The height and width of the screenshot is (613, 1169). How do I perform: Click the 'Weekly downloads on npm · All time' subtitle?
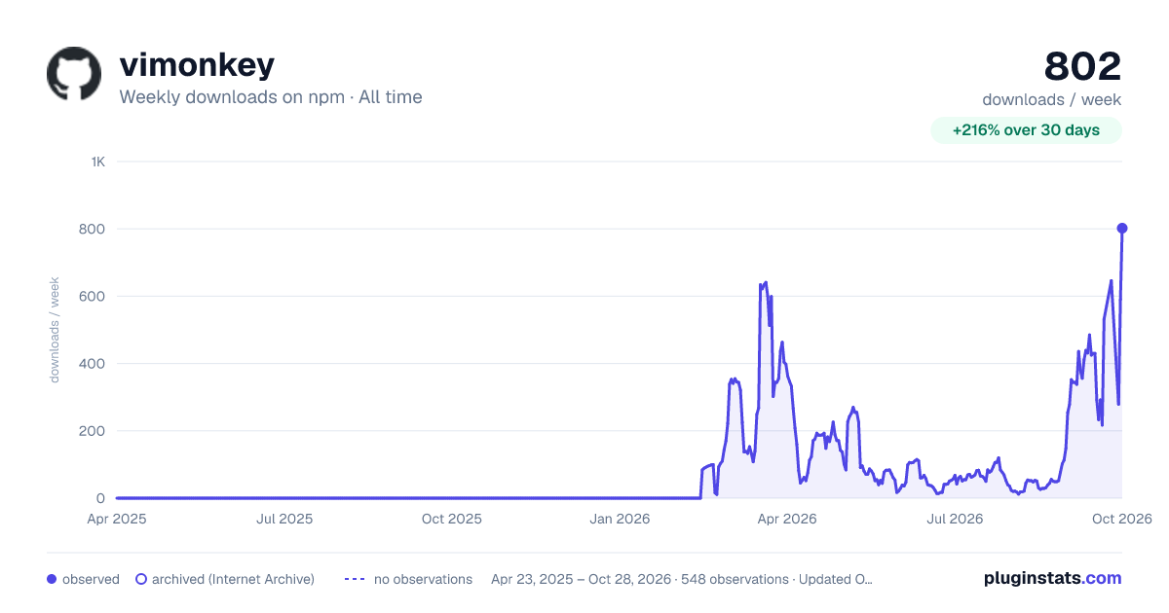pyautogui.click(x=271, y=97)
